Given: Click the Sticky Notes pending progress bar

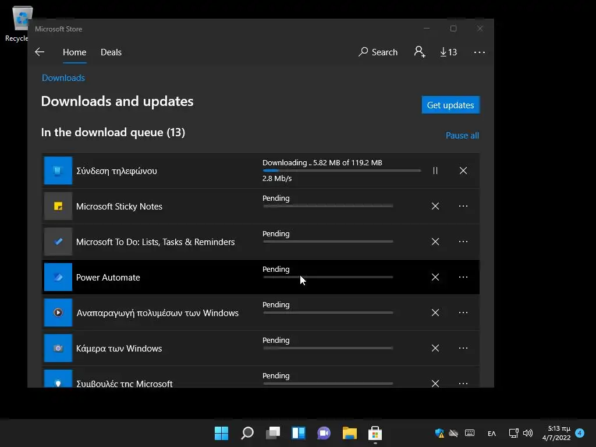Looking at the screenshot, I should [x=328, y=206].
